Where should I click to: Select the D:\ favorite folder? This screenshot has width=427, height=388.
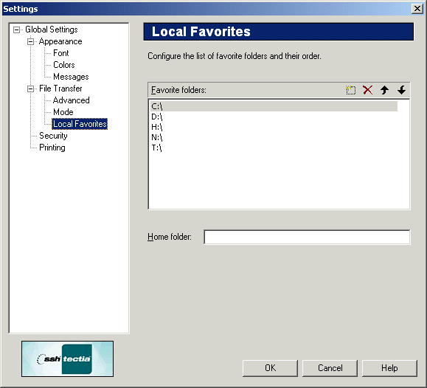tap(274, 117)
